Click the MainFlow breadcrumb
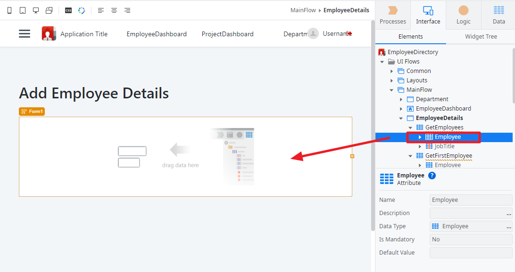This screenshot has height=272, width=515. 303,10
